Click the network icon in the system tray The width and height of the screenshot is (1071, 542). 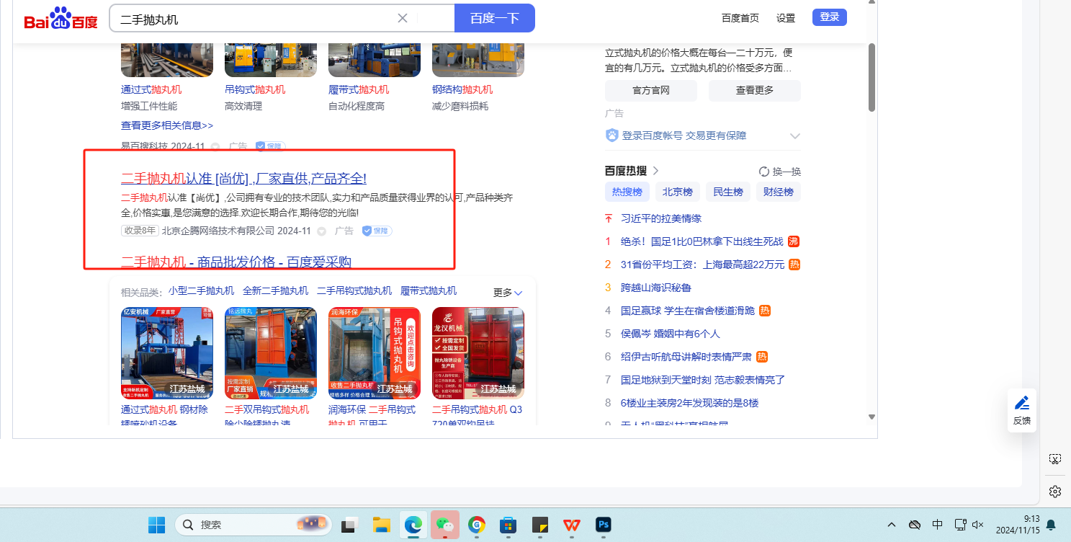point(960,525)
